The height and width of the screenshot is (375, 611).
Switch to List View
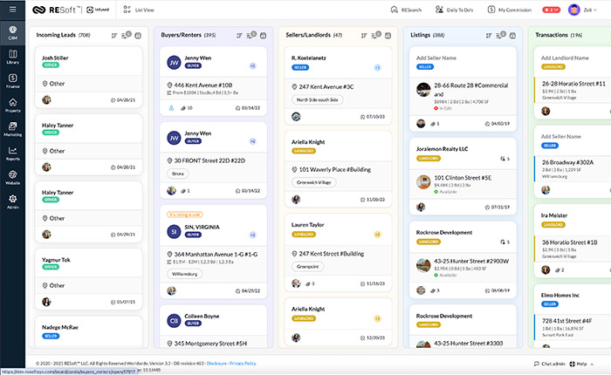click(x=139, y=10)
